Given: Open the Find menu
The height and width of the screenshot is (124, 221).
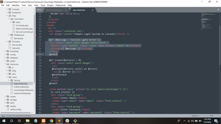Looking at the screenshot, I should click(24, 5).
